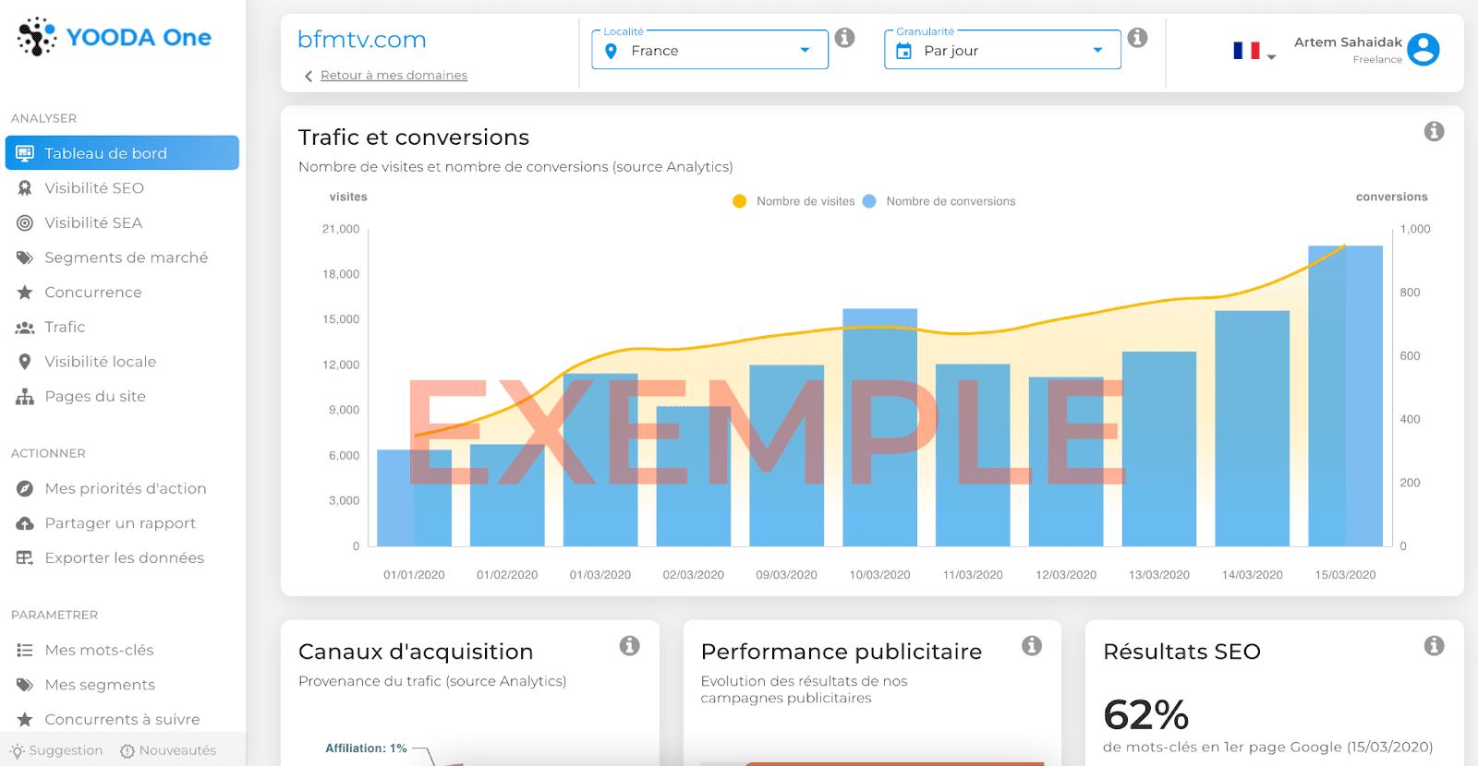Click the Mes priorités d'action compass icon
1478x766 pixels.
pyautogui.click(x=25, y=488)
